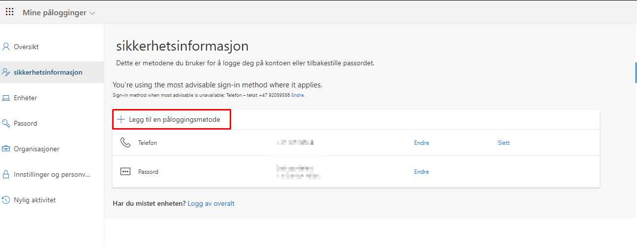Click Slett for the Telefon method
The width and height of the screenshot is (637, 246).
[504, 143]
